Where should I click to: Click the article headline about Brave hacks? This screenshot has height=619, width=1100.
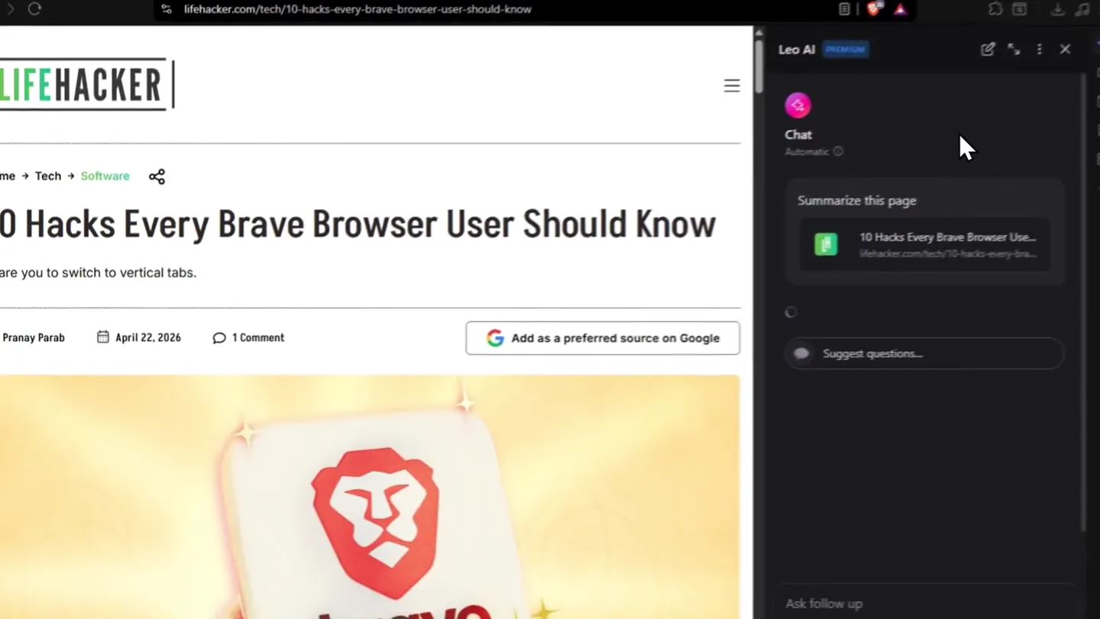tap(357, 224)
